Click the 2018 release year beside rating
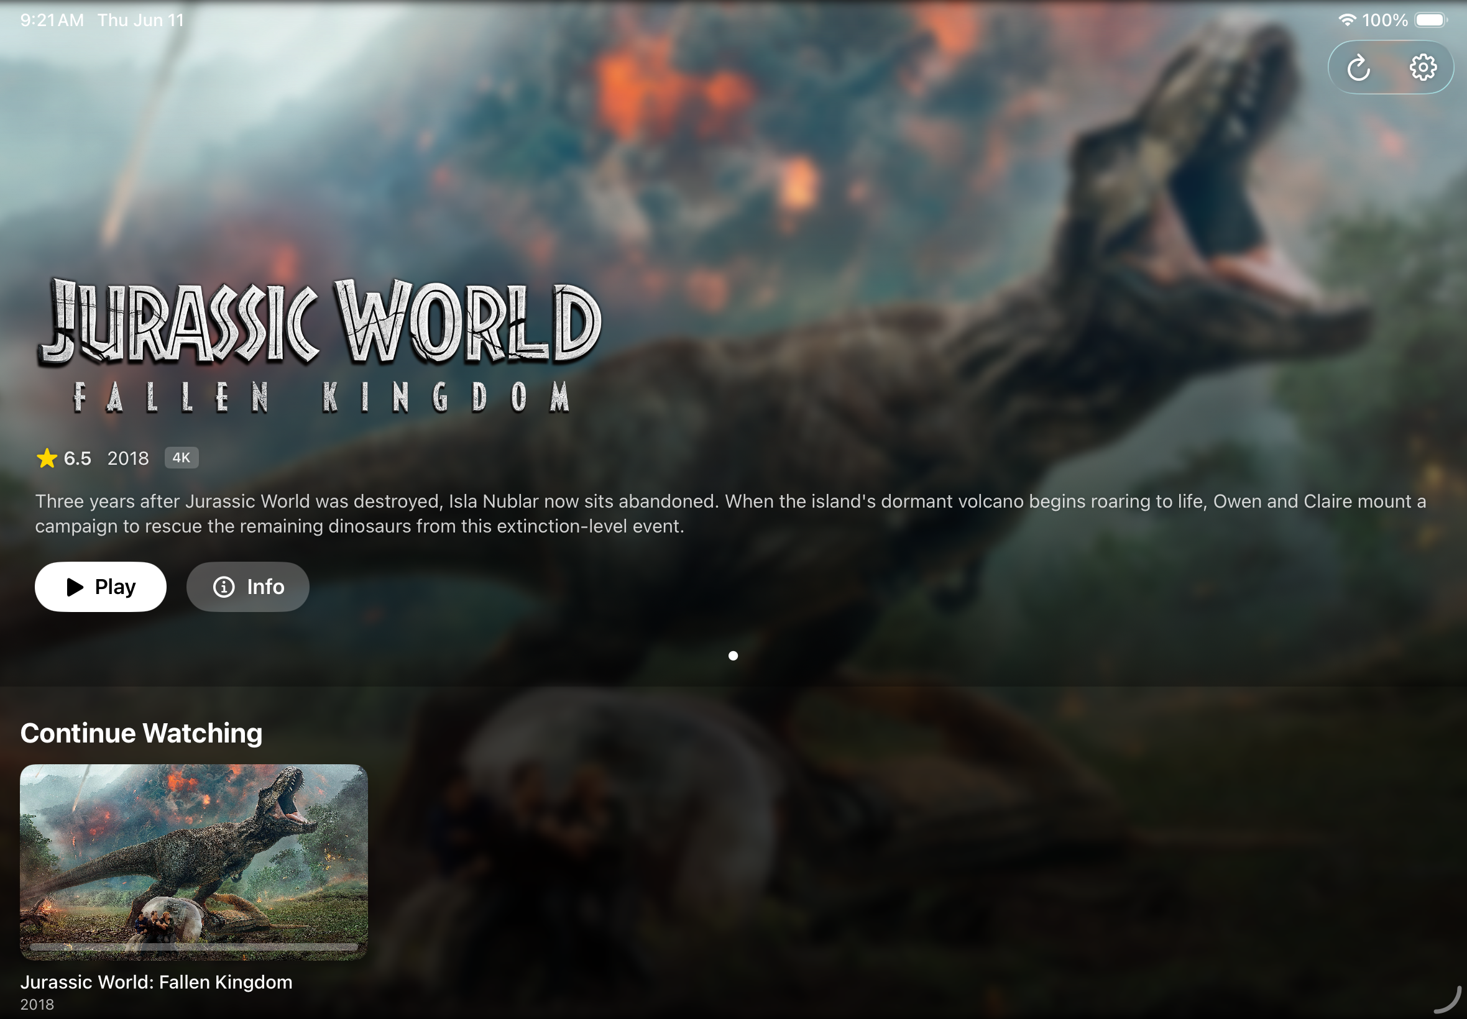Viewport: 1467px width, 1019px height. point(127,459)
